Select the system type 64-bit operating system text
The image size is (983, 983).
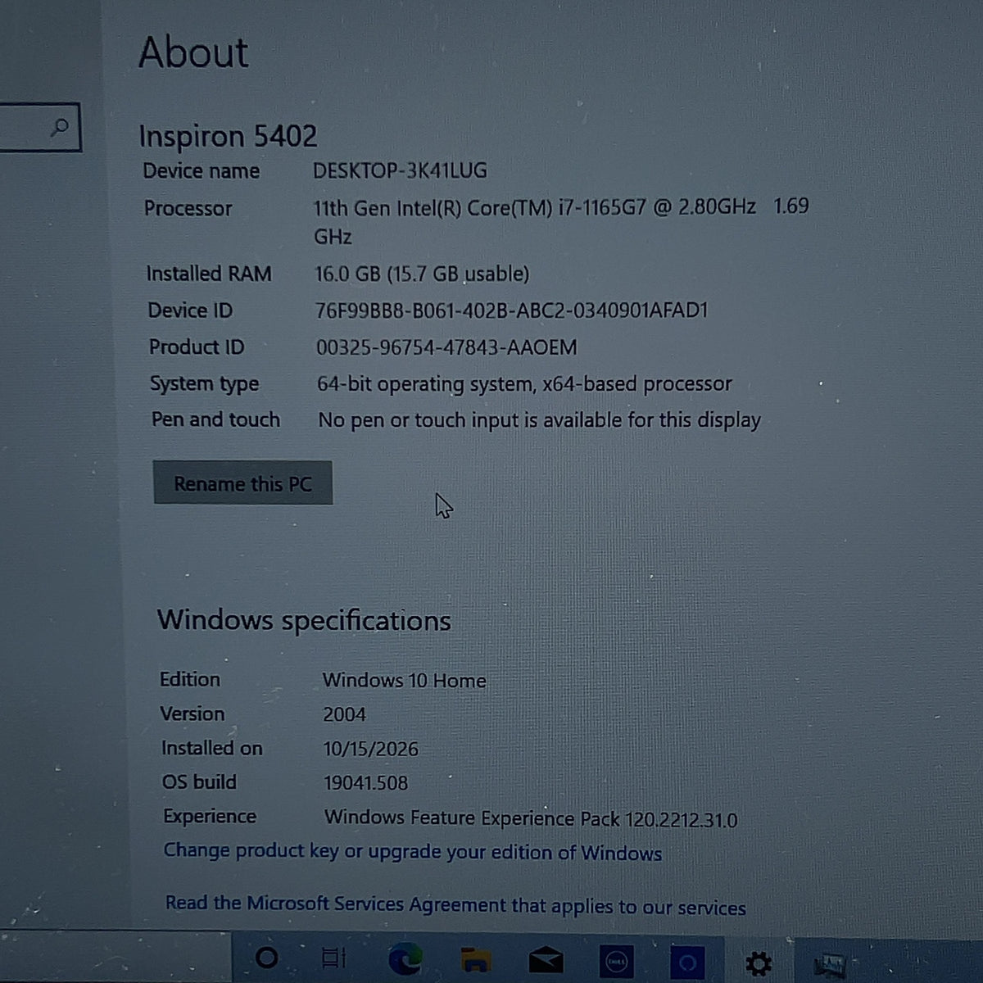pyautogui.click(x=524, y=383)
